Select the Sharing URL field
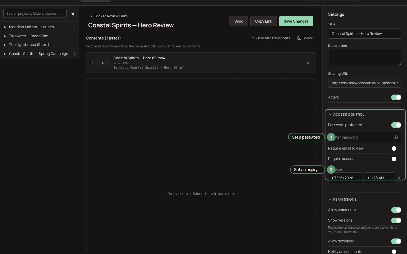 coord(365,83)
